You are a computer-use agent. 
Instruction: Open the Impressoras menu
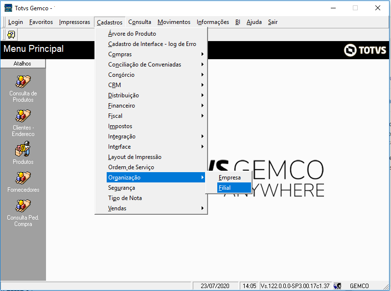click(74, 22)
